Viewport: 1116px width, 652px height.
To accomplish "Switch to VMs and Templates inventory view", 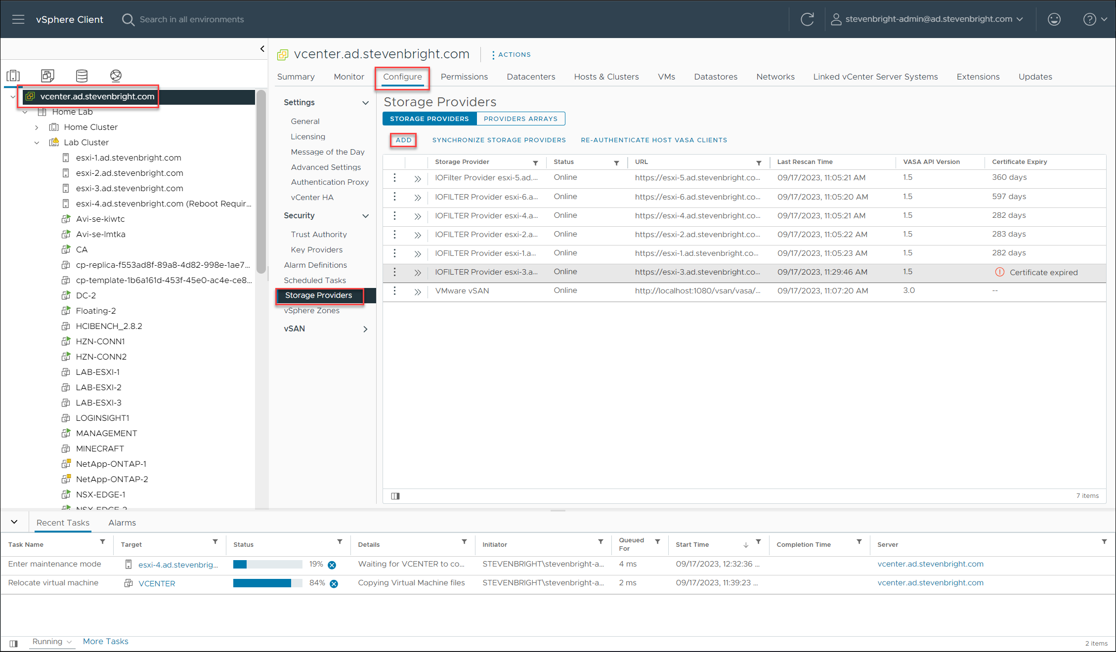I will [x=47, y=76].
